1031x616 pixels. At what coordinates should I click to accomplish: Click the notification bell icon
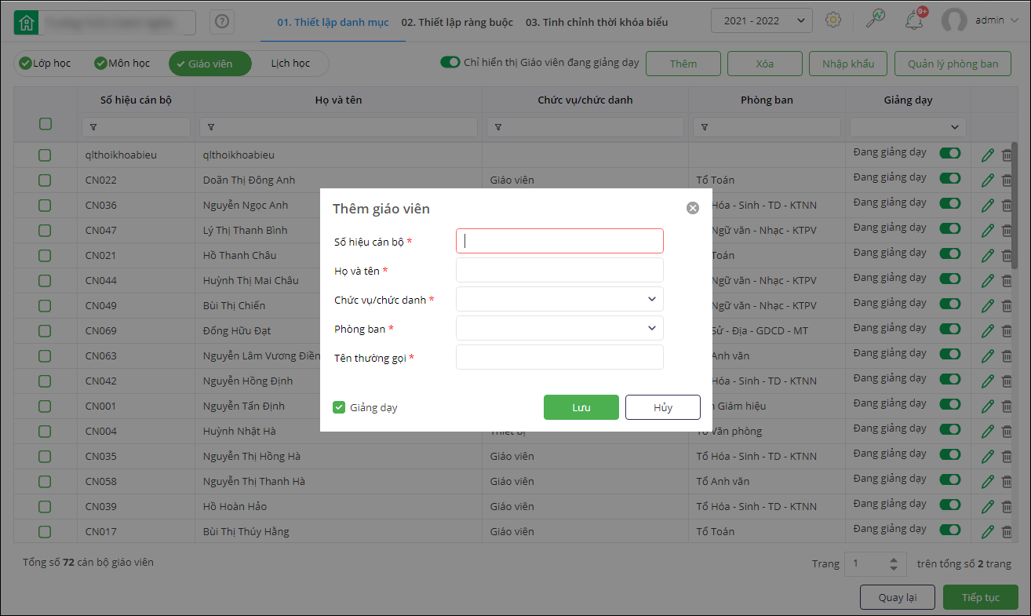(913, 20)
